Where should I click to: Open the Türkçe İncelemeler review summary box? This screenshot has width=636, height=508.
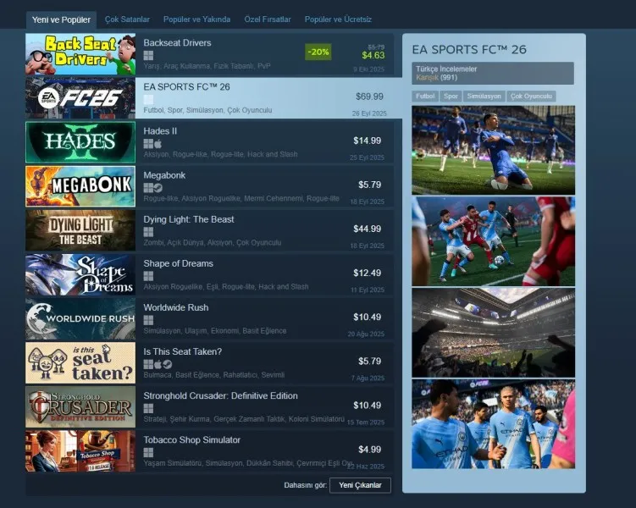click(x=493, y=73)
